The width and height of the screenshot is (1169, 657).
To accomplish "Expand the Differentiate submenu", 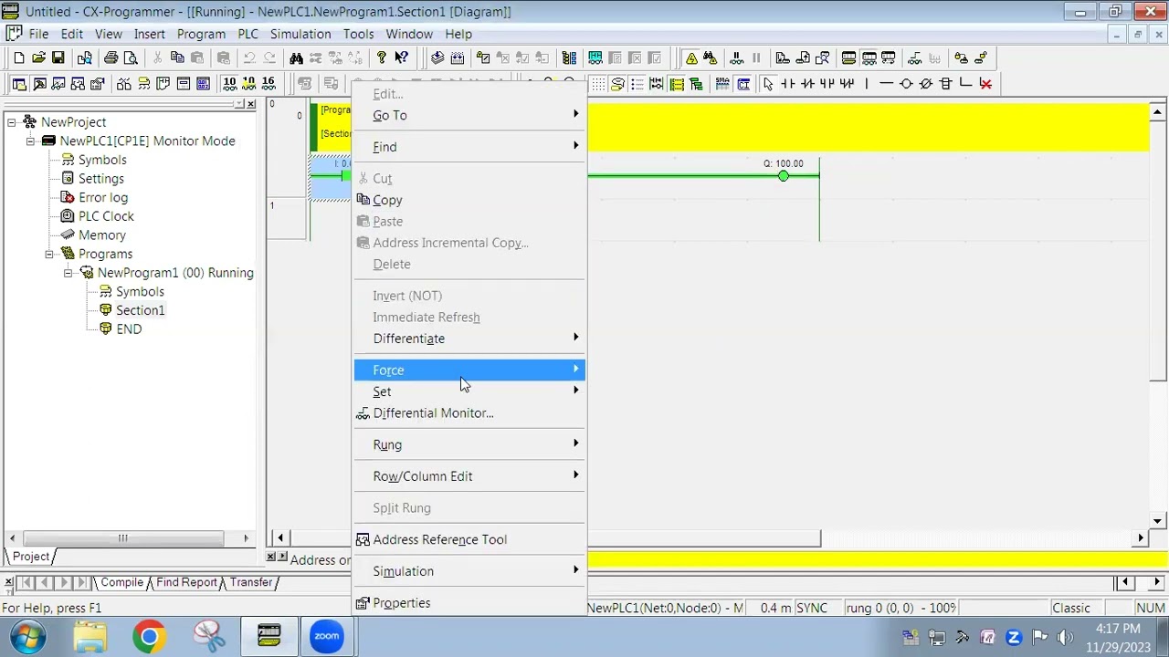I will 469,339.
